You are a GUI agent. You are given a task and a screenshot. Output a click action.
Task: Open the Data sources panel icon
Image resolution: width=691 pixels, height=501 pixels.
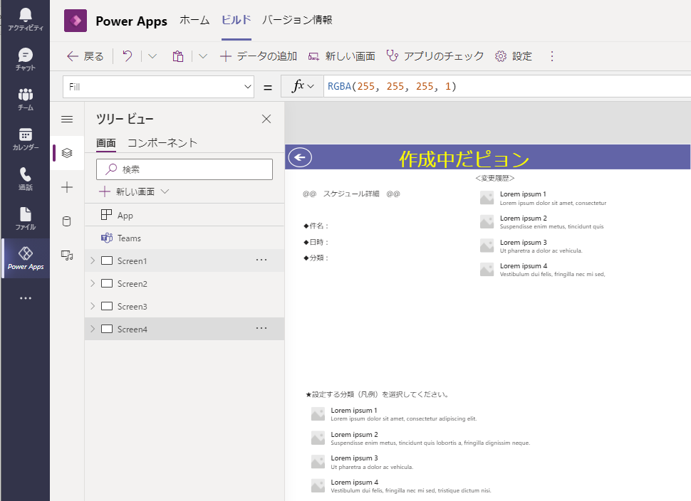pos(66,221)
